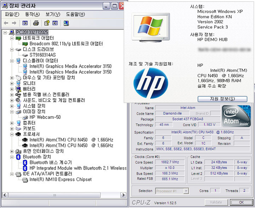This screenshot has width=255, height=209.
Task: Click Scan for hardware changes toolbar icon
Action: pyautogui.click(x=66, y=23)
